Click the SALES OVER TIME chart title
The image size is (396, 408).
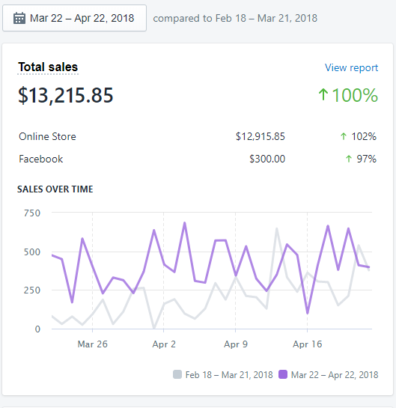coord(55,189)
